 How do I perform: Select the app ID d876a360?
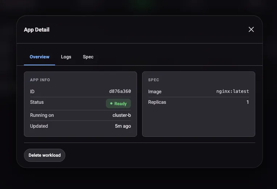[x=120, y=91]
